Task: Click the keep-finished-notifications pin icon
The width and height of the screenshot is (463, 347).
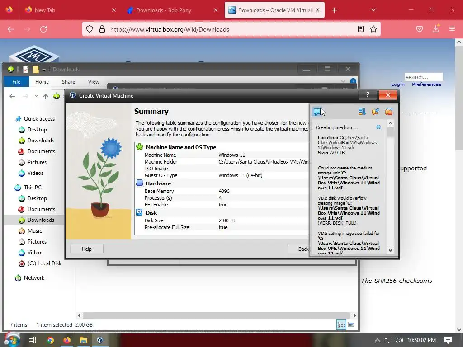Action: [x=376, y=112]
